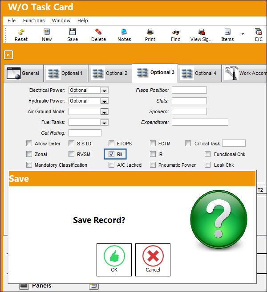Switch to the General tab
Screen dimensions: 267x292
click(24, 74)
